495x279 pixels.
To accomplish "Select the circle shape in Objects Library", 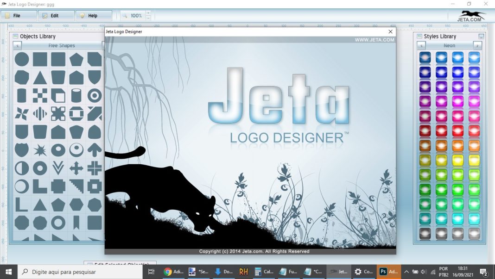I will pyautogui.click(x=21, y=59).
